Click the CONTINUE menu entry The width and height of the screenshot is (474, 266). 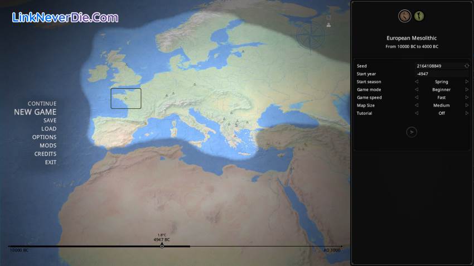tap(42, 104)
